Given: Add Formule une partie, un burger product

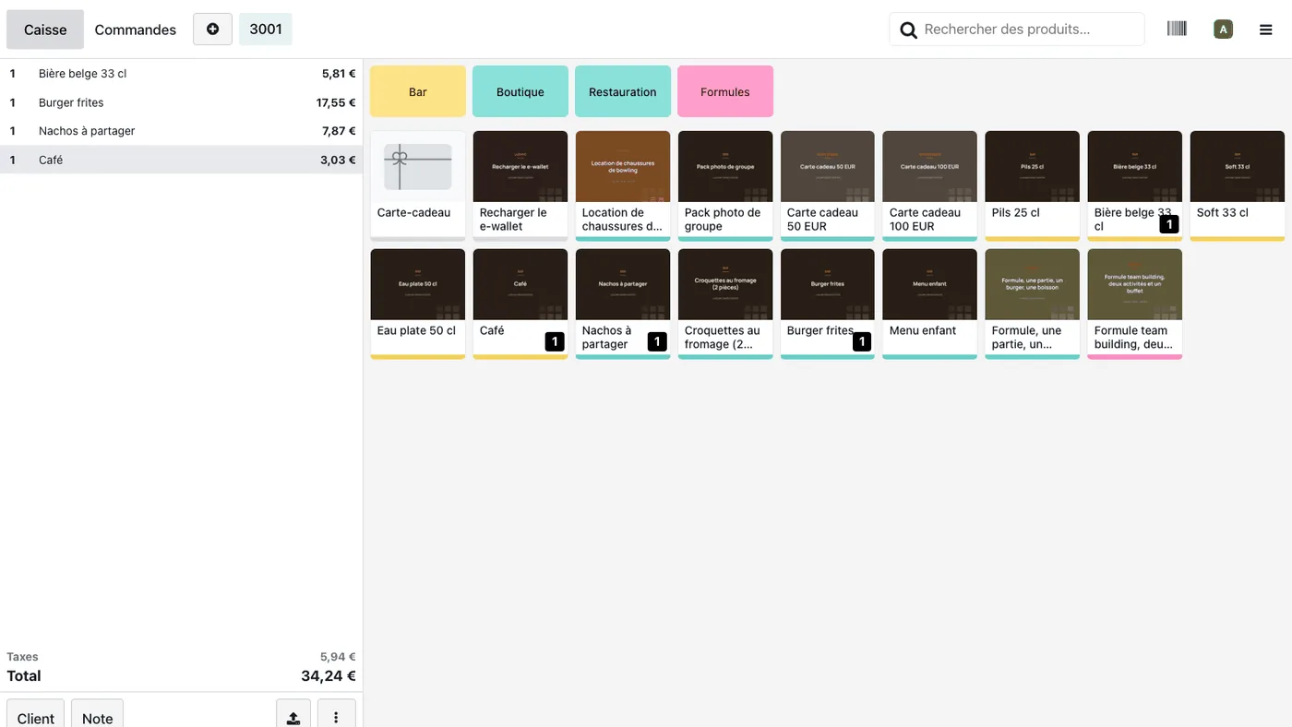Looking at the screenshot, I should pyautogui.click(x=1032, y=304).
